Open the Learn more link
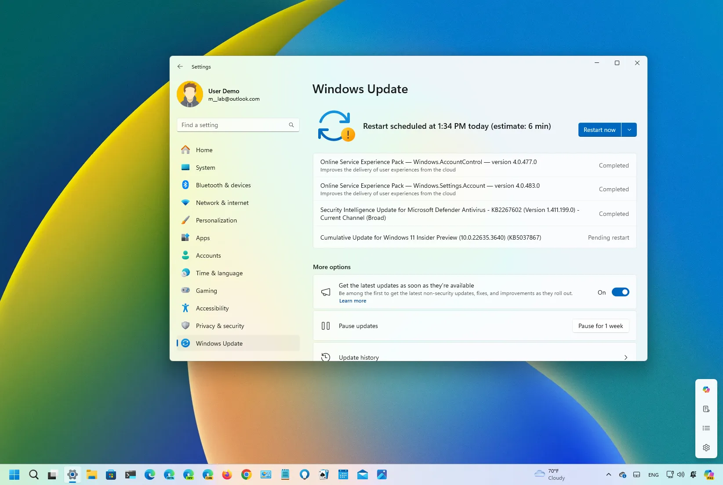 352,300
